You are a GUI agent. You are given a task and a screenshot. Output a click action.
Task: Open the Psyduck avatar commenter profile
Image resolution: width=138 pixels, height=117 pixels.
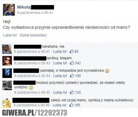[7, 103]
